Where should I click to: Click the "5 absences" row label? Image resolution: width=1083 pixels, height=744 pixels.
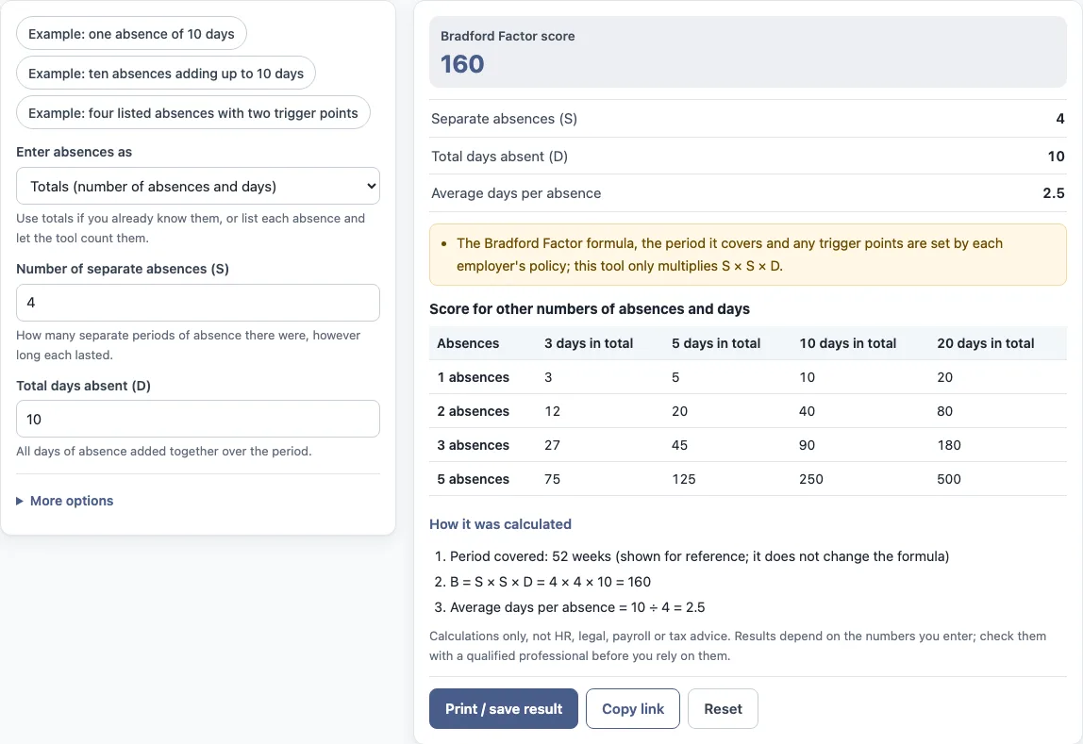(x=474, y=479)
